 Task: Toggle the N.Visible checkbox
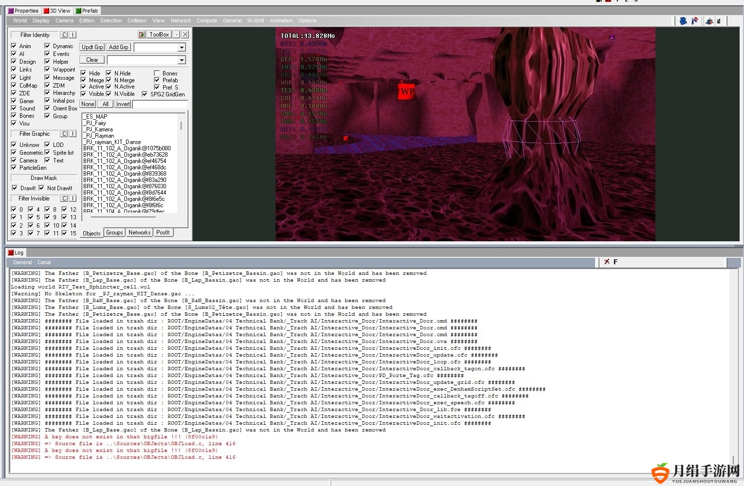click(x=109, y=94)
